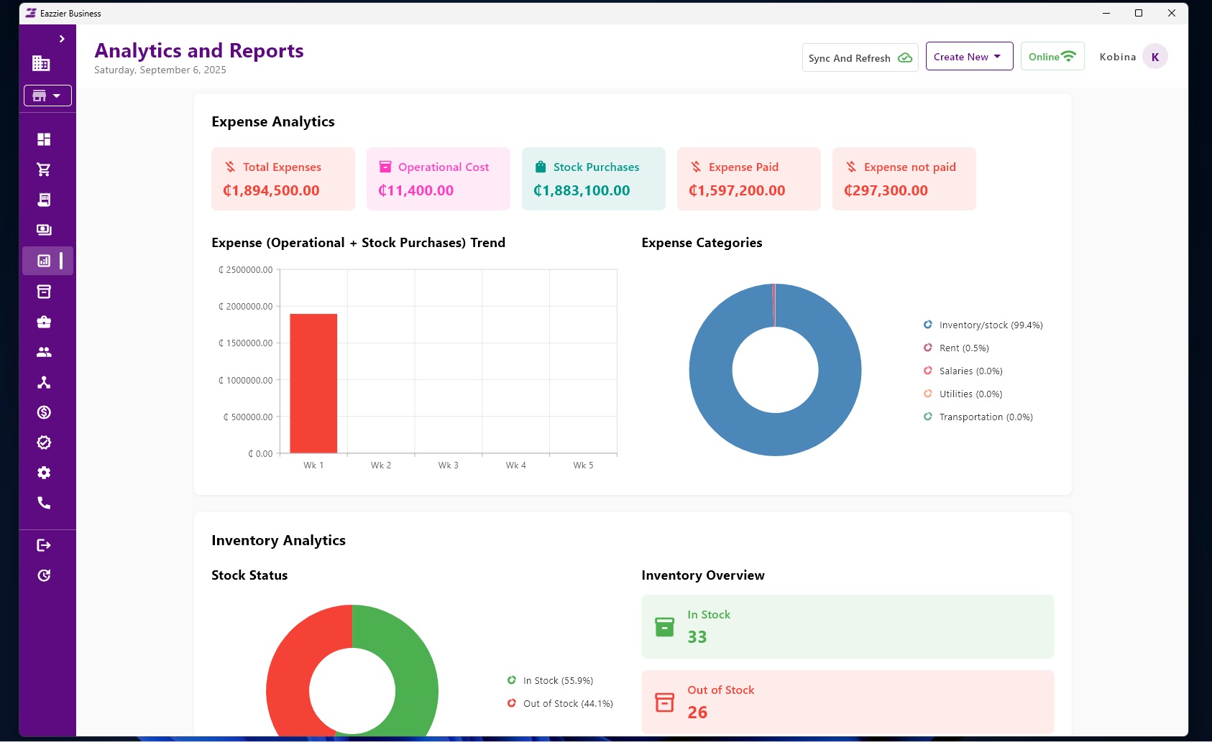Open the Create New dropdown

coord(969,56)
